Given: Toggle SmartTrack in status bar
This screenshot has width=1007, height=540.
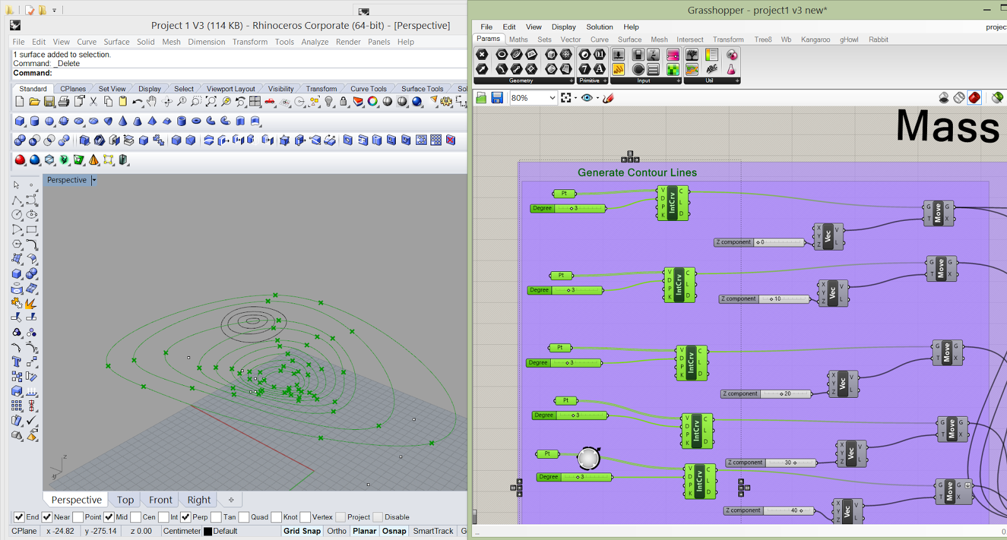Looking at the screenshot, I should [x=433, y=531].
